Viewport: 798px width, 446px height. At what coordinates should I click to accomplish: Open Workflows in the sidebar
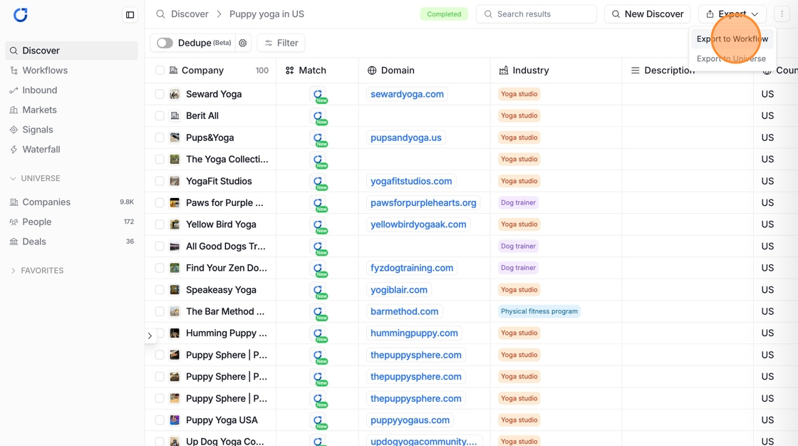71,71
